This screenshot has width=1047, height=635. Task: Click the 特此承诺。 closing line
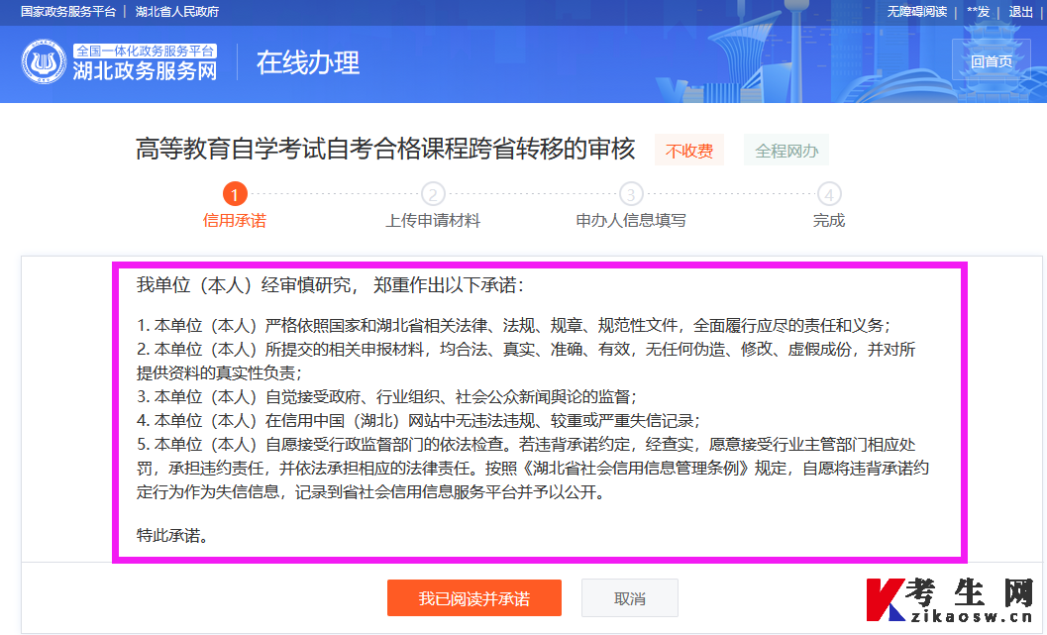[172, 535]
